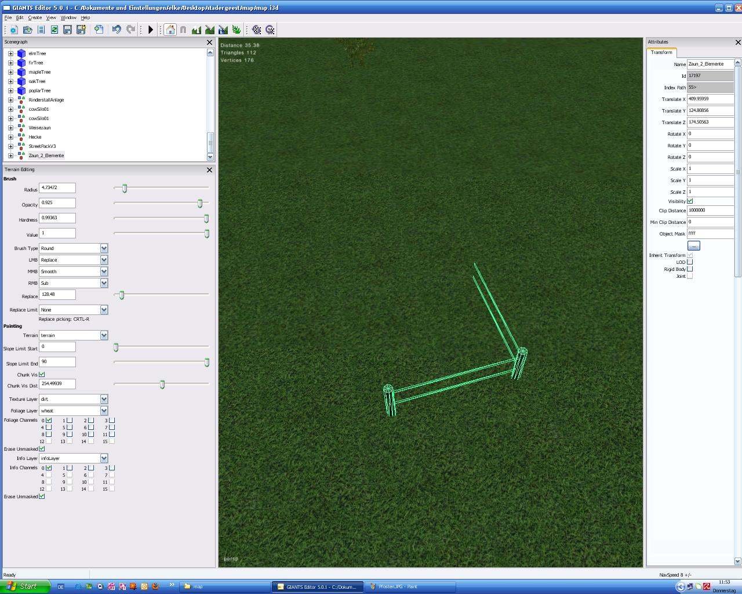Image resolution: width=742 pixels, height=594 pixels.
Task: Click the RinderstallAnlage transform group icon
Action: pyautogui.click(x=21, y=100)
